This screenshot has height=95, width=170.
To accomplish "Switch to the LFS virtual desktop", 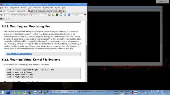I will point(121,91).
